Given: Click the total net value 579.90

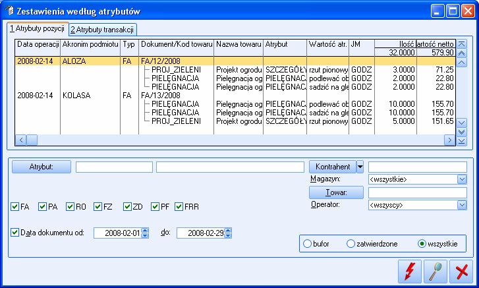Looking at the screenshot, I should pos(443,52).
